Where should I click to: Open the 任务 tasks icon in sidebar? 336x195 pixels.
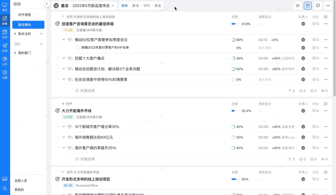(5, 34)
